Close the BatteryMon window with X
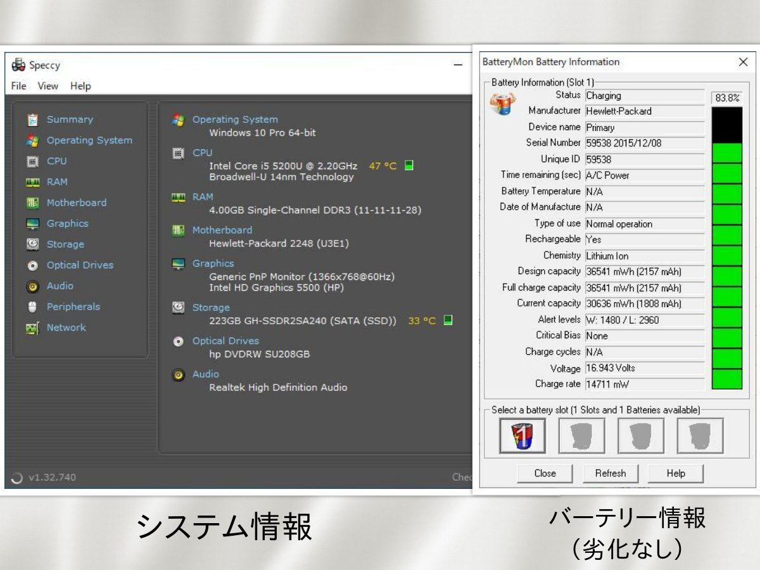This screenshot has width=760, height=570. [x=743, y=62]
